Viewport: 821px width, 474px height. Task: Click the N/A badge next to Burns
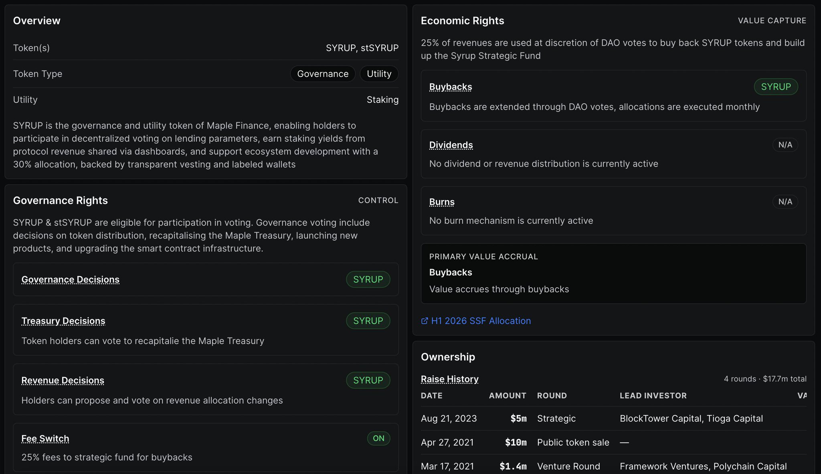click(785, 202)
